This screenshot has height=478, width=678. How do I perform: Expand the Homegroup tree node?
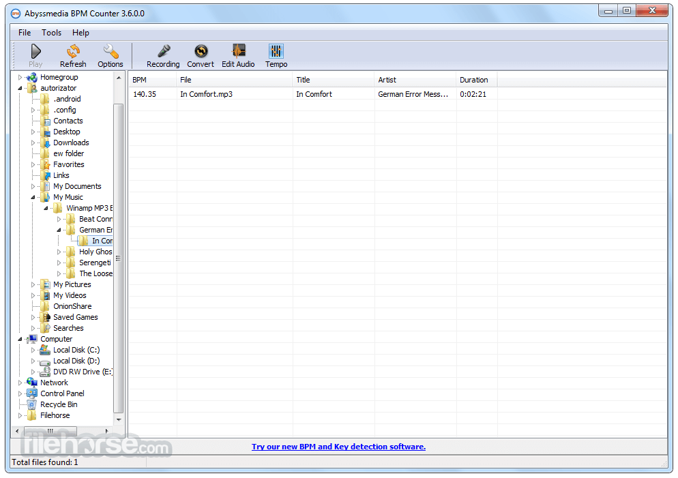coord(20,78)
